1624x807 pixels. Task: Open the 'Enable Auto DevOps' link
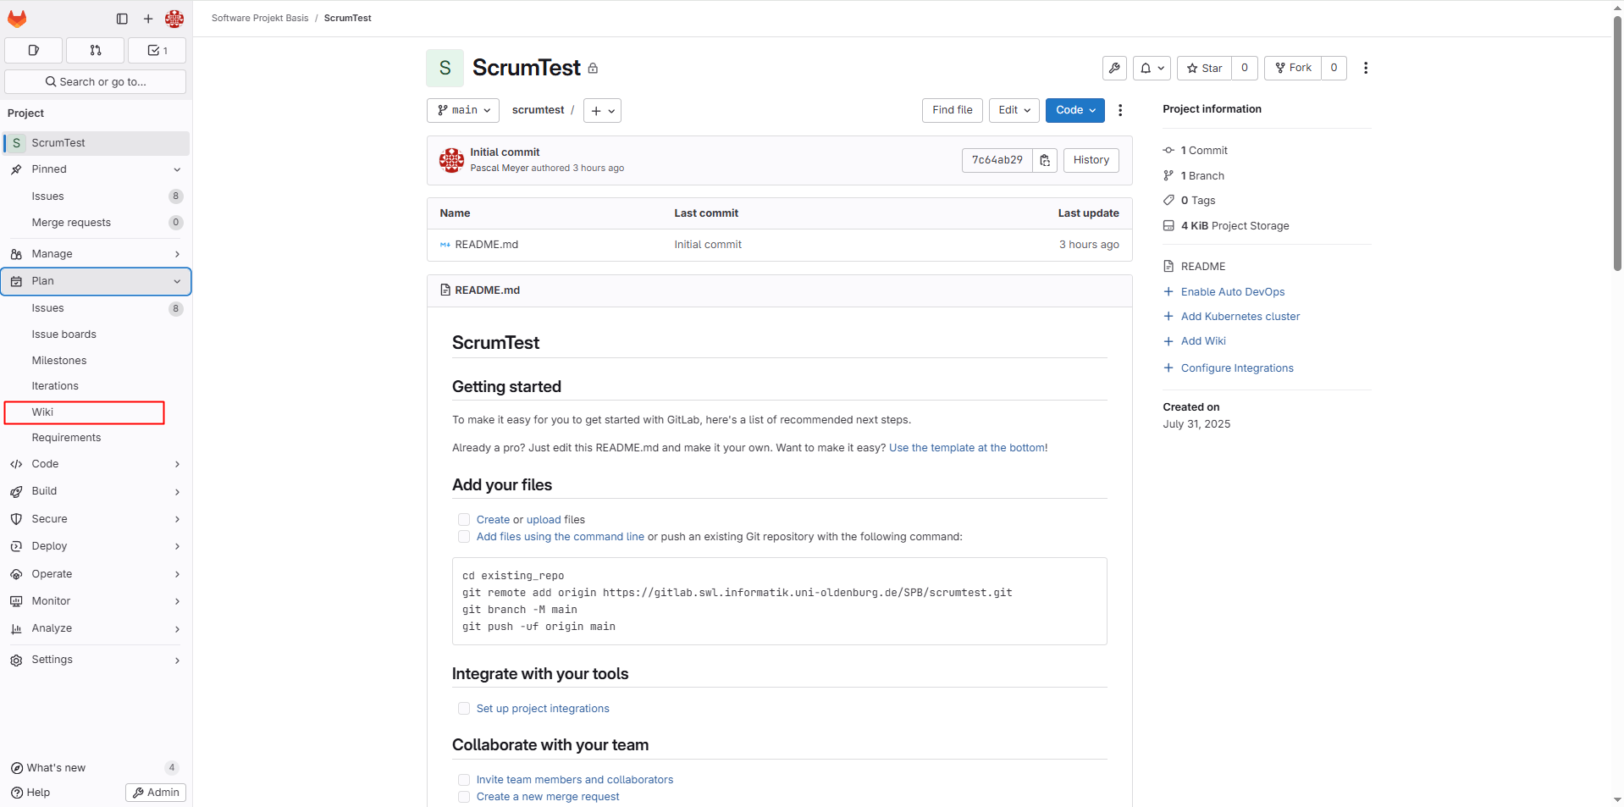click(x=1232, y=292)
